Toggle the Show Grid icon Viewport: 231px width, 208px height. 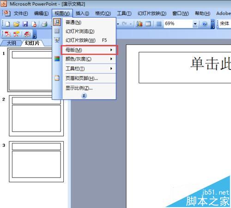159,24
